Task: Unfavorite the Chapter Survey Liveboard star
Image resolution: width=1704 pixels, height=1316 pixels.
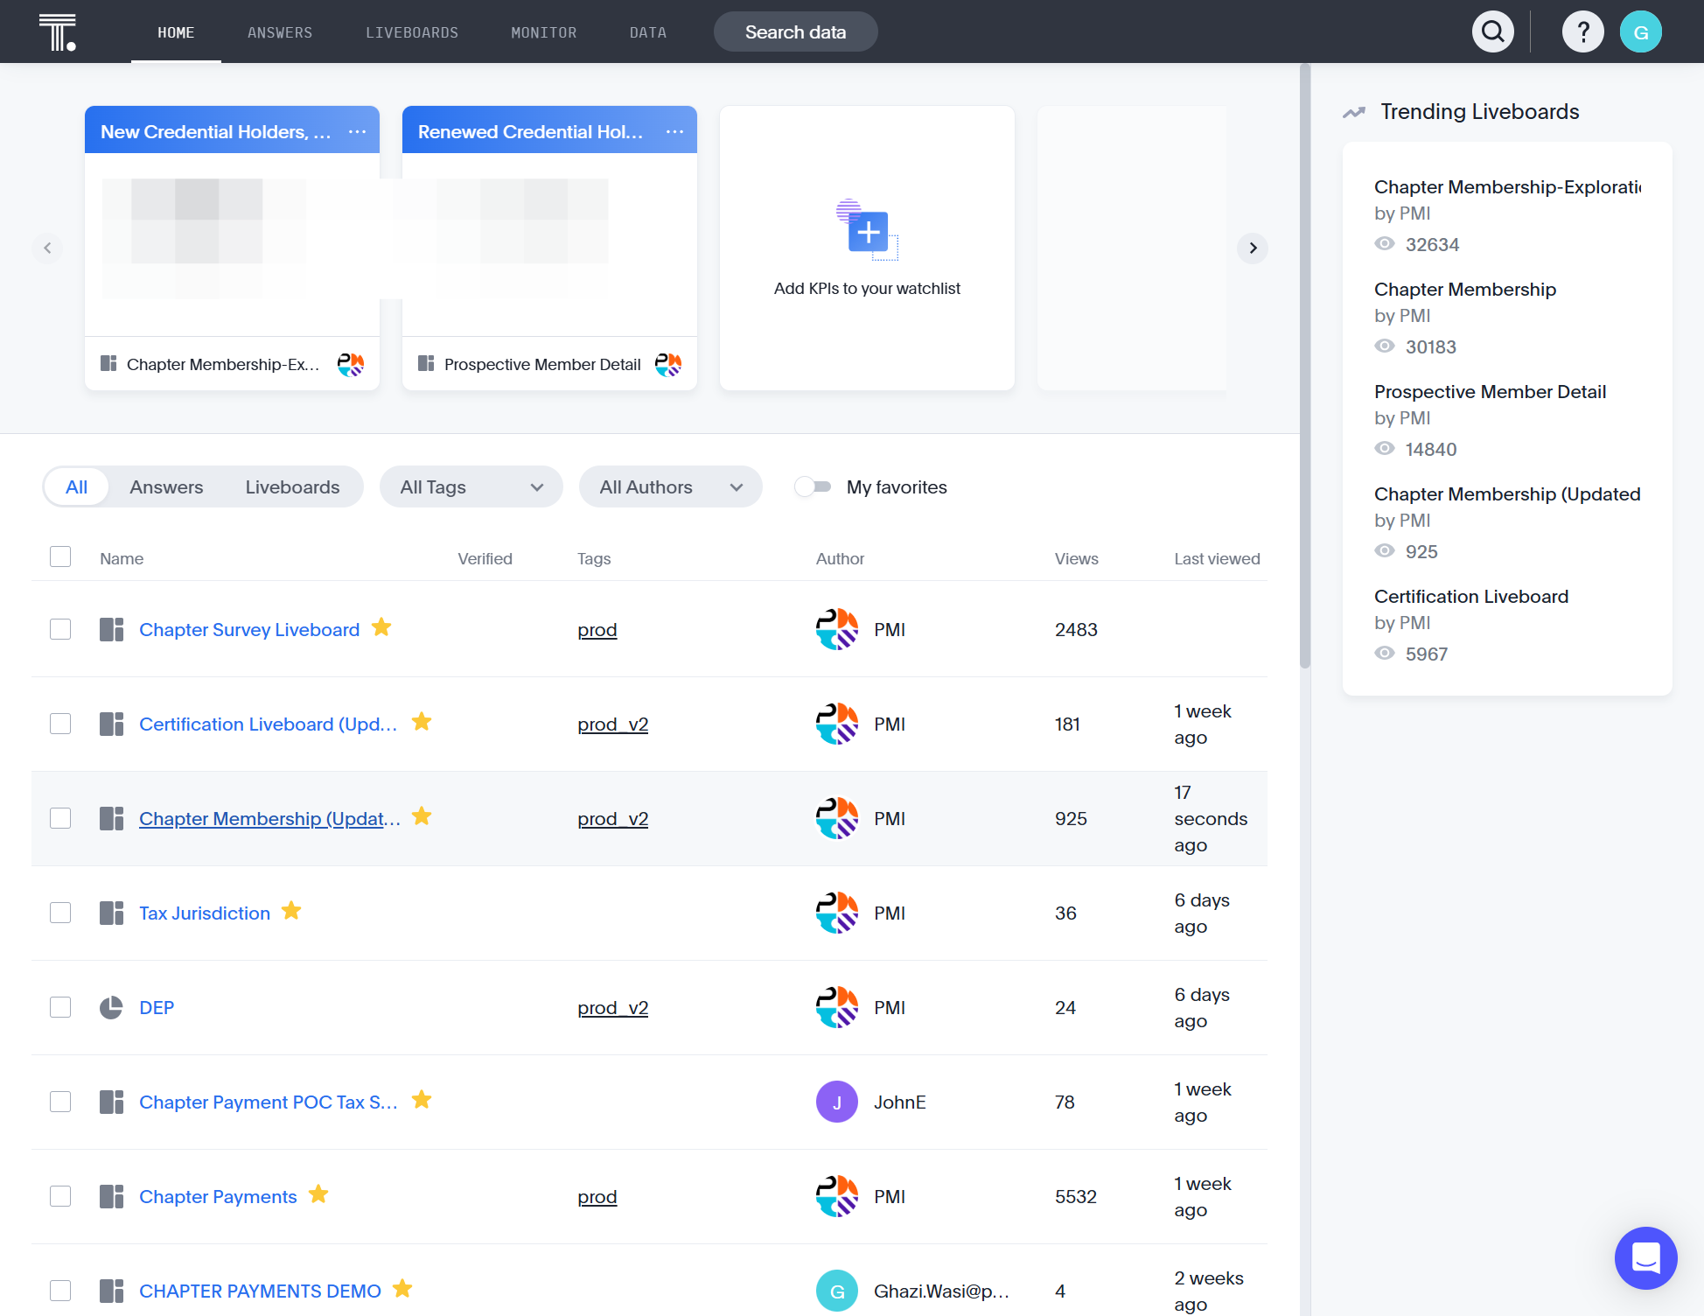Action: (x=381, y=627)
